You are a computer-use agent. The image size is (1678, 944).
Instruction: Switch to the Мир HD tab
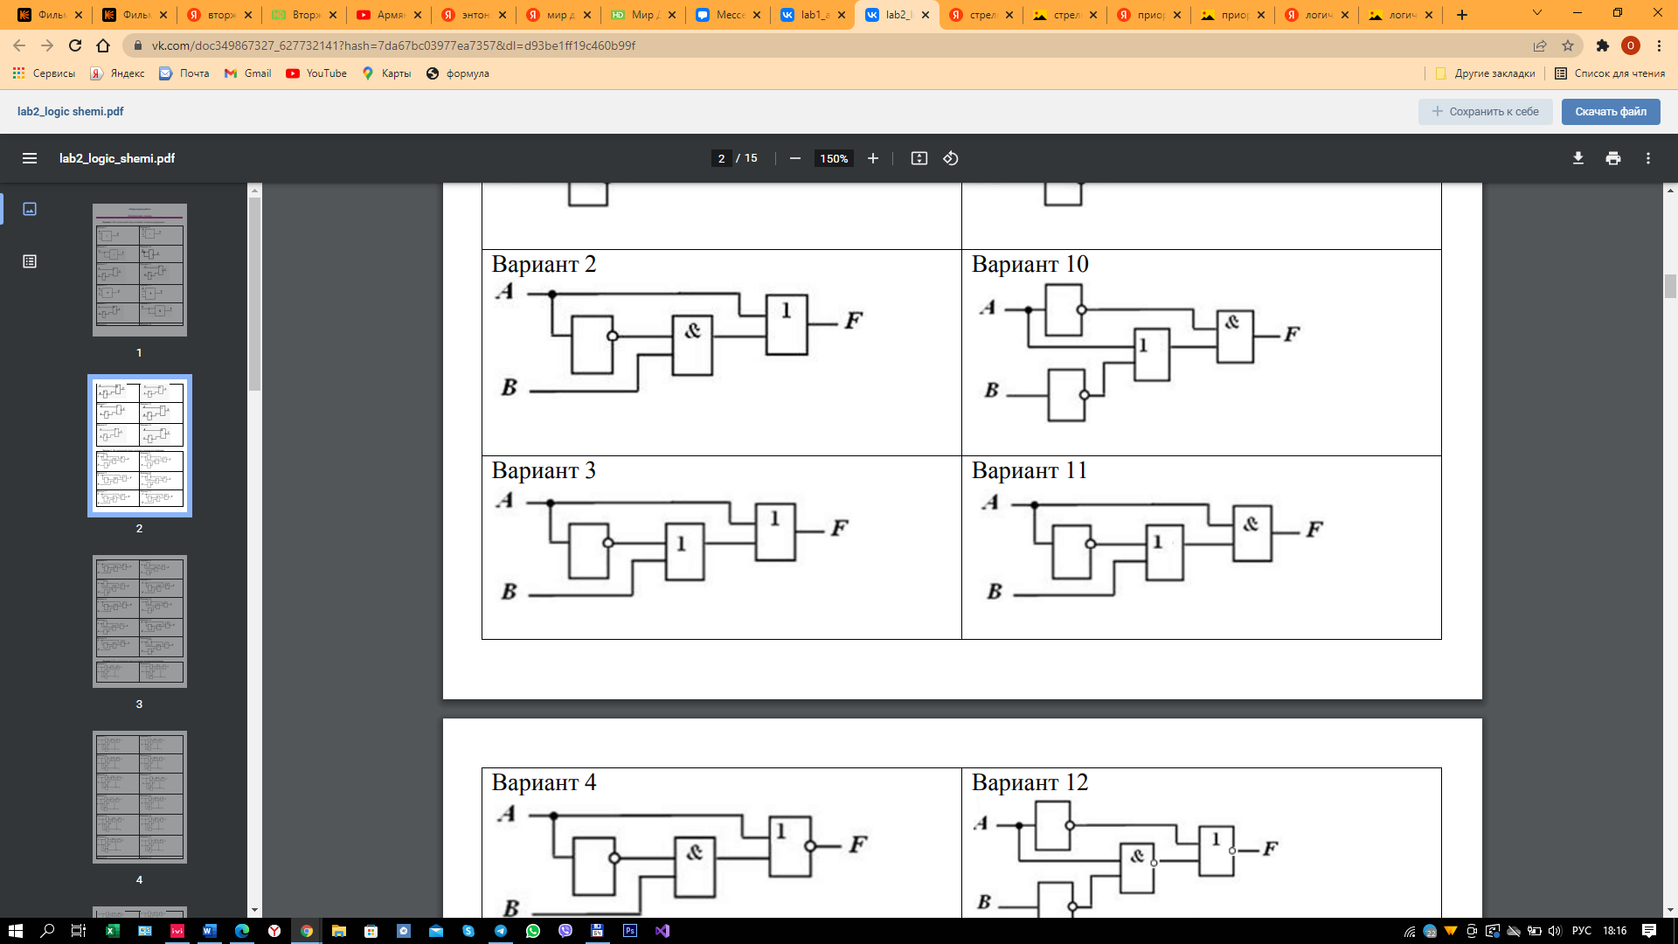pos(643,15)
